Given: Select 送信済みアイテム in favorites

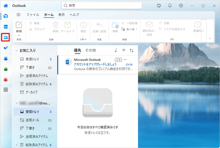Looking at the screenshot, I should [x=33, y=76].
